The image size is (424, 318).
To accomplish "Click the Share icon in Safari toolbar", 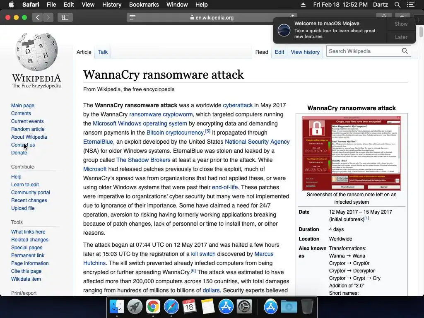I will [x=384, y=16].
